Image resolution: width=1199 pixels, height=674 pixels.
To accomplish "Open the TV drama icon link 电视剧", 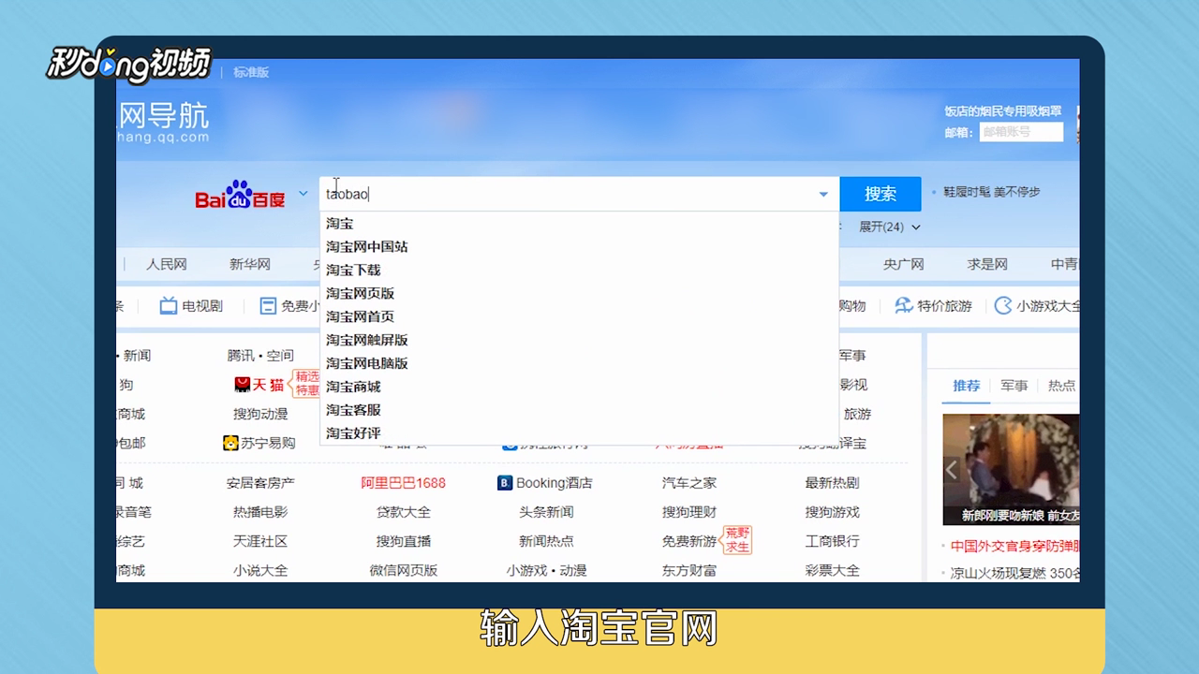I will click(x=191, y=305).
